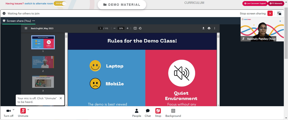Viewport: 288px width, 120px height.
Task: Open the PDF sidebar hamburger menu
Action: tap(26, 28)
